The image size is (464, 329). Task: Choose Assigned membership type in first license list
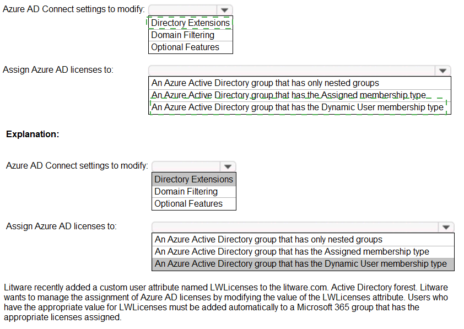tap(288, 95)
